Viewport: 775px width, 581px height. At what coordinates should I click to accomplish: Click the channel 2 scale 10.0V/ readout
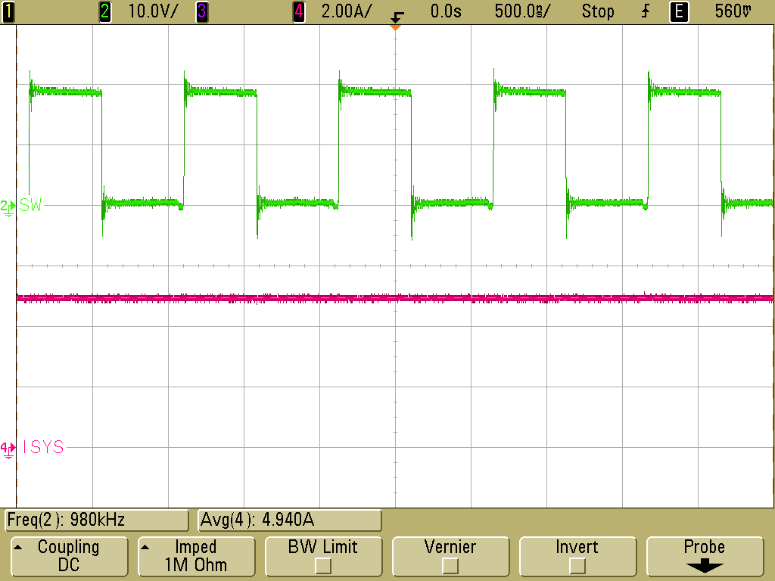152,11
